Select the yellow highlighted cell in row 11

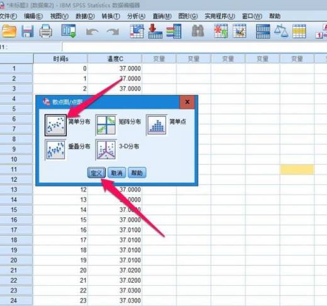(x=297, y=170)
